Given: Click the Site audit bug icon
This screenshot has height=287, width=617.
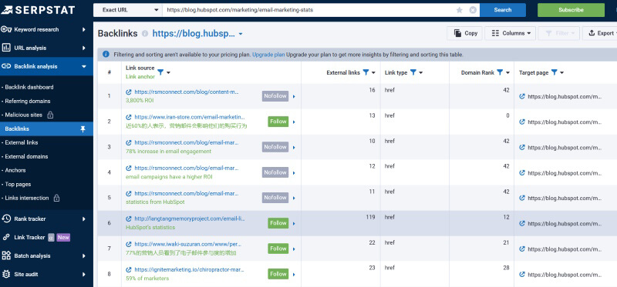Looking at the screenshot, I should [6, 274].
